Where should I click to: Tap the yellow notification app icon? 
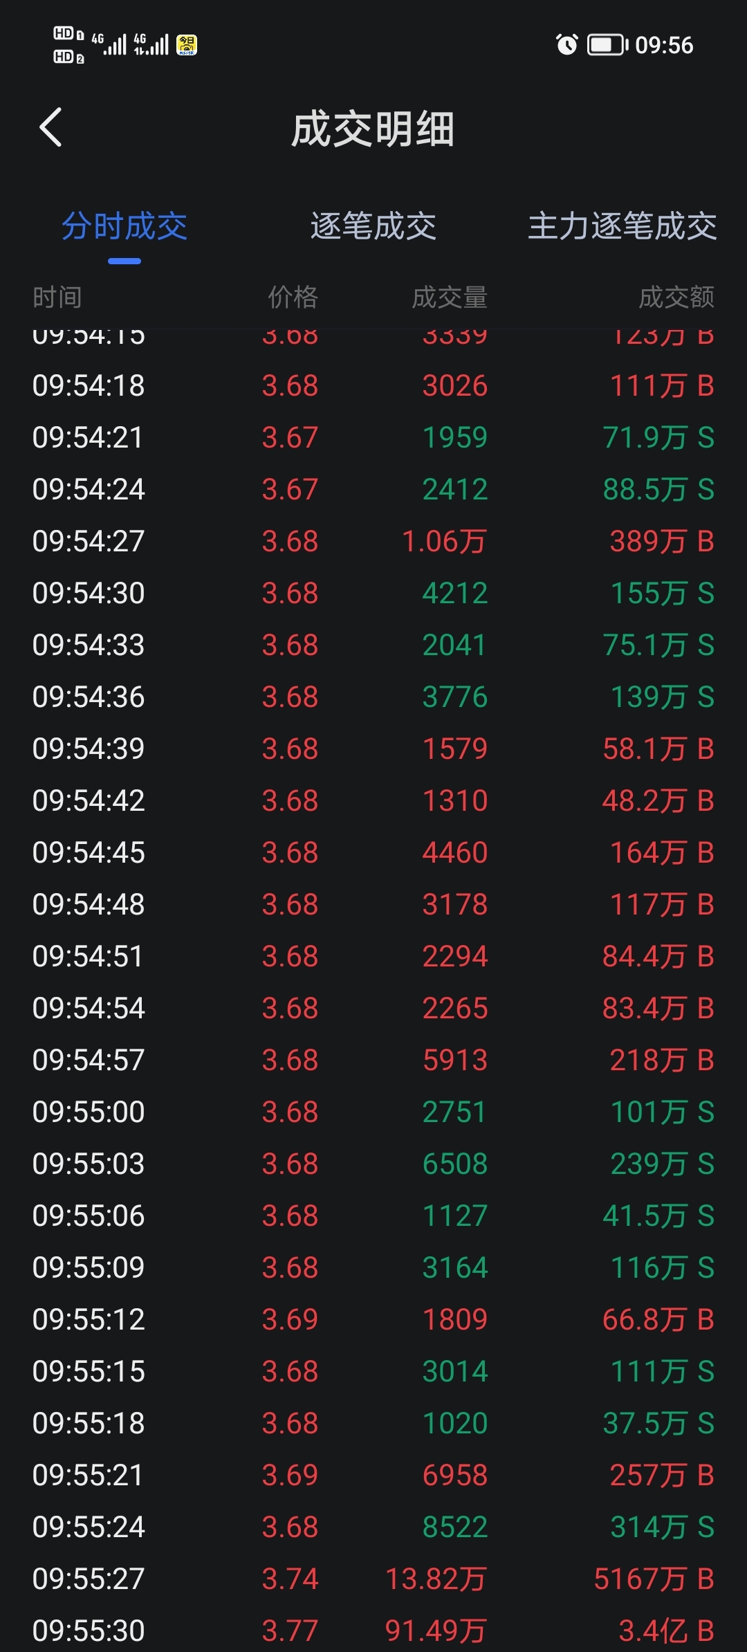tap(187, 45)
